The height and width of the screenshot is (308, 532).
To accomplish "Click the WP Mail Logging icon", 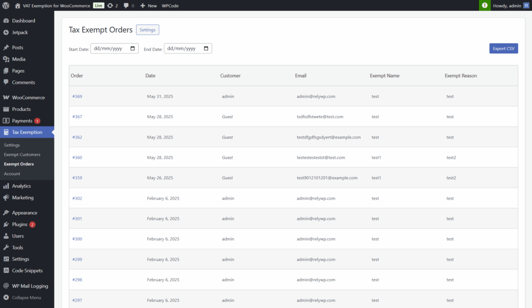I will point(6,286).
